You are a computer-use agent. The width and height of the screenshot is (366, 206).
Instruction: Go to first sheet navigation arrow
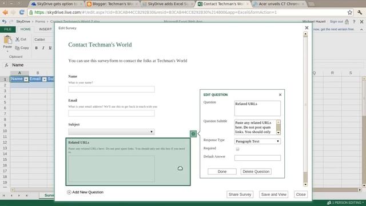pos(4,196)
